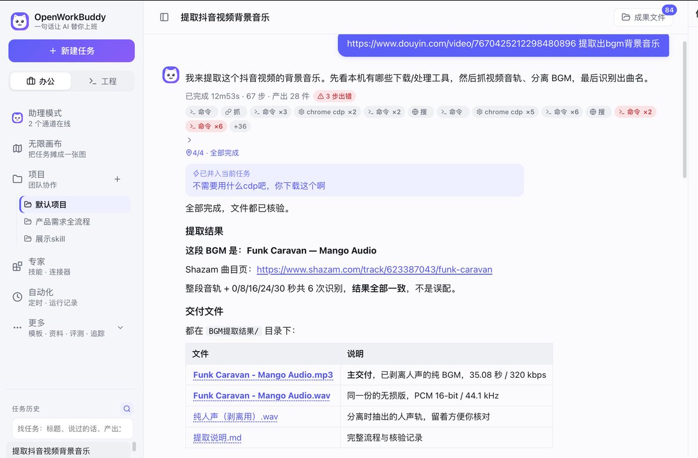Switch to the 办公 tab
Viewport: 698px width, 458px height.
point(41,81)
